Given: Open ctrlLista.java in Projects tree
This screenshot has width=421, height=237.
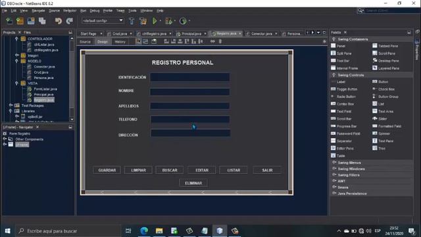Looking at the screenshot, I should click(44, 45).
